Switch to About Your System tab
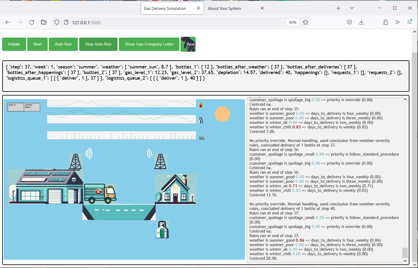This screenshot has width=418, height=268. (x=224, y=9)
